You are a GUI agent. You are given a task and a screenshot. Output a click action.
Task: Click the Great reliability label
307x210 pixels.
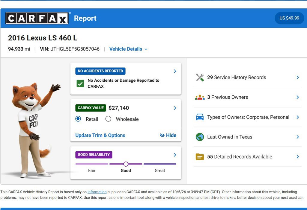point(160,171)
